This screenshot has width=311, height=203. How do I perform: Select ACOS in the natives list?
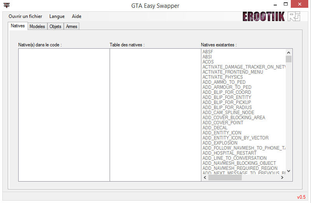click(208, 62)
